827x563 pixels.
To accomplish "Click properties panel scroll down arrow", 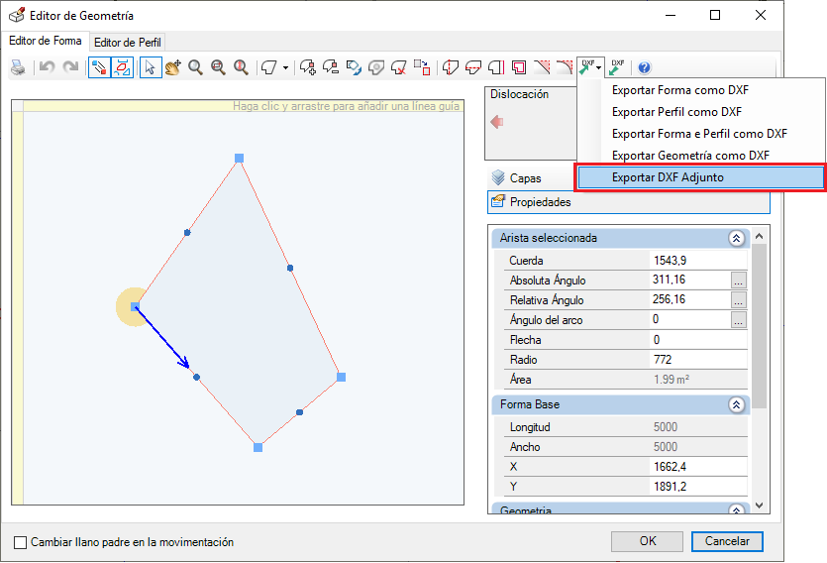I will (x=759, y=506).
